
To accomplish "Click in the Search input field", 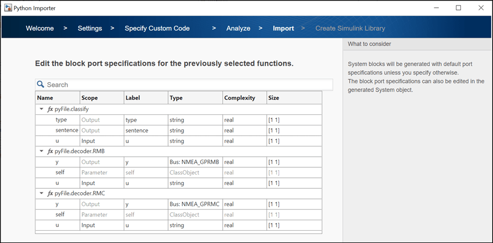I will point(188,84).
